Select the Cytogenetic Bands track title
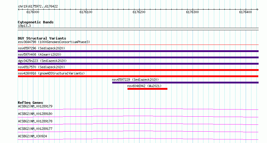The width and height of the screenshot is (267, 143). pyautogui.click(x=36, y=22)
